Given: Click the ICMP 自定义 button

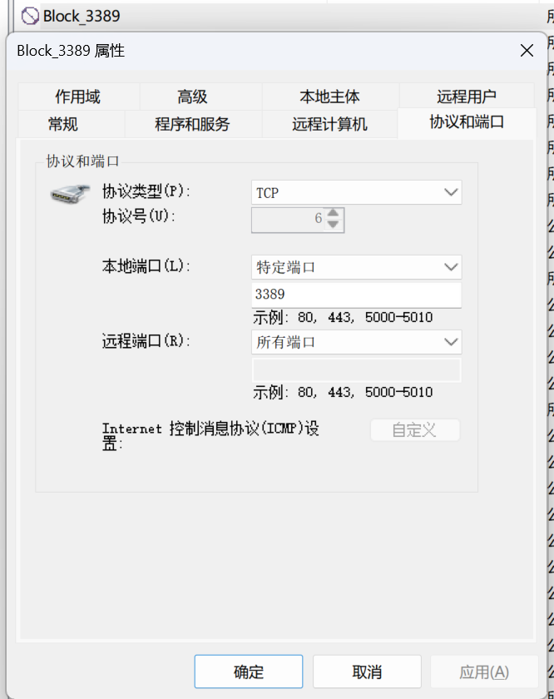Looking at the screenshot, I should 414,429.
